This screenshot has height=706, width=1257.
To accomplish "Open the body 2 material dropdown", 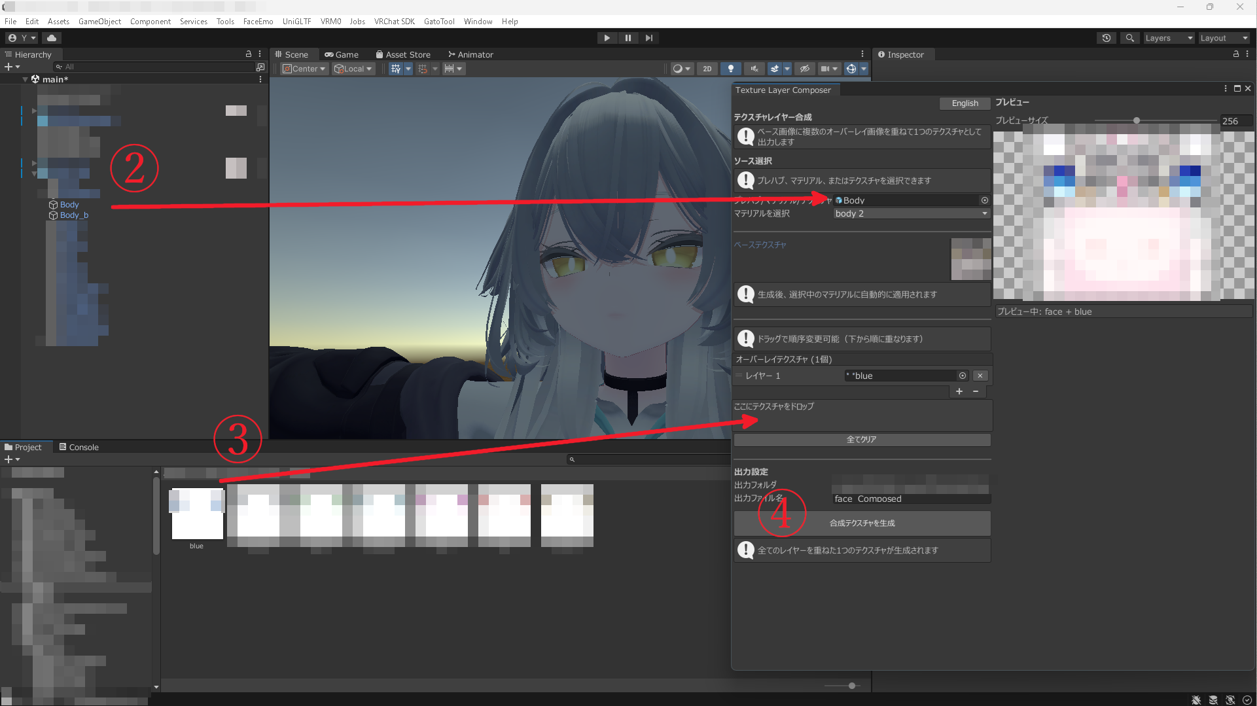I will (x=910, y=213).
